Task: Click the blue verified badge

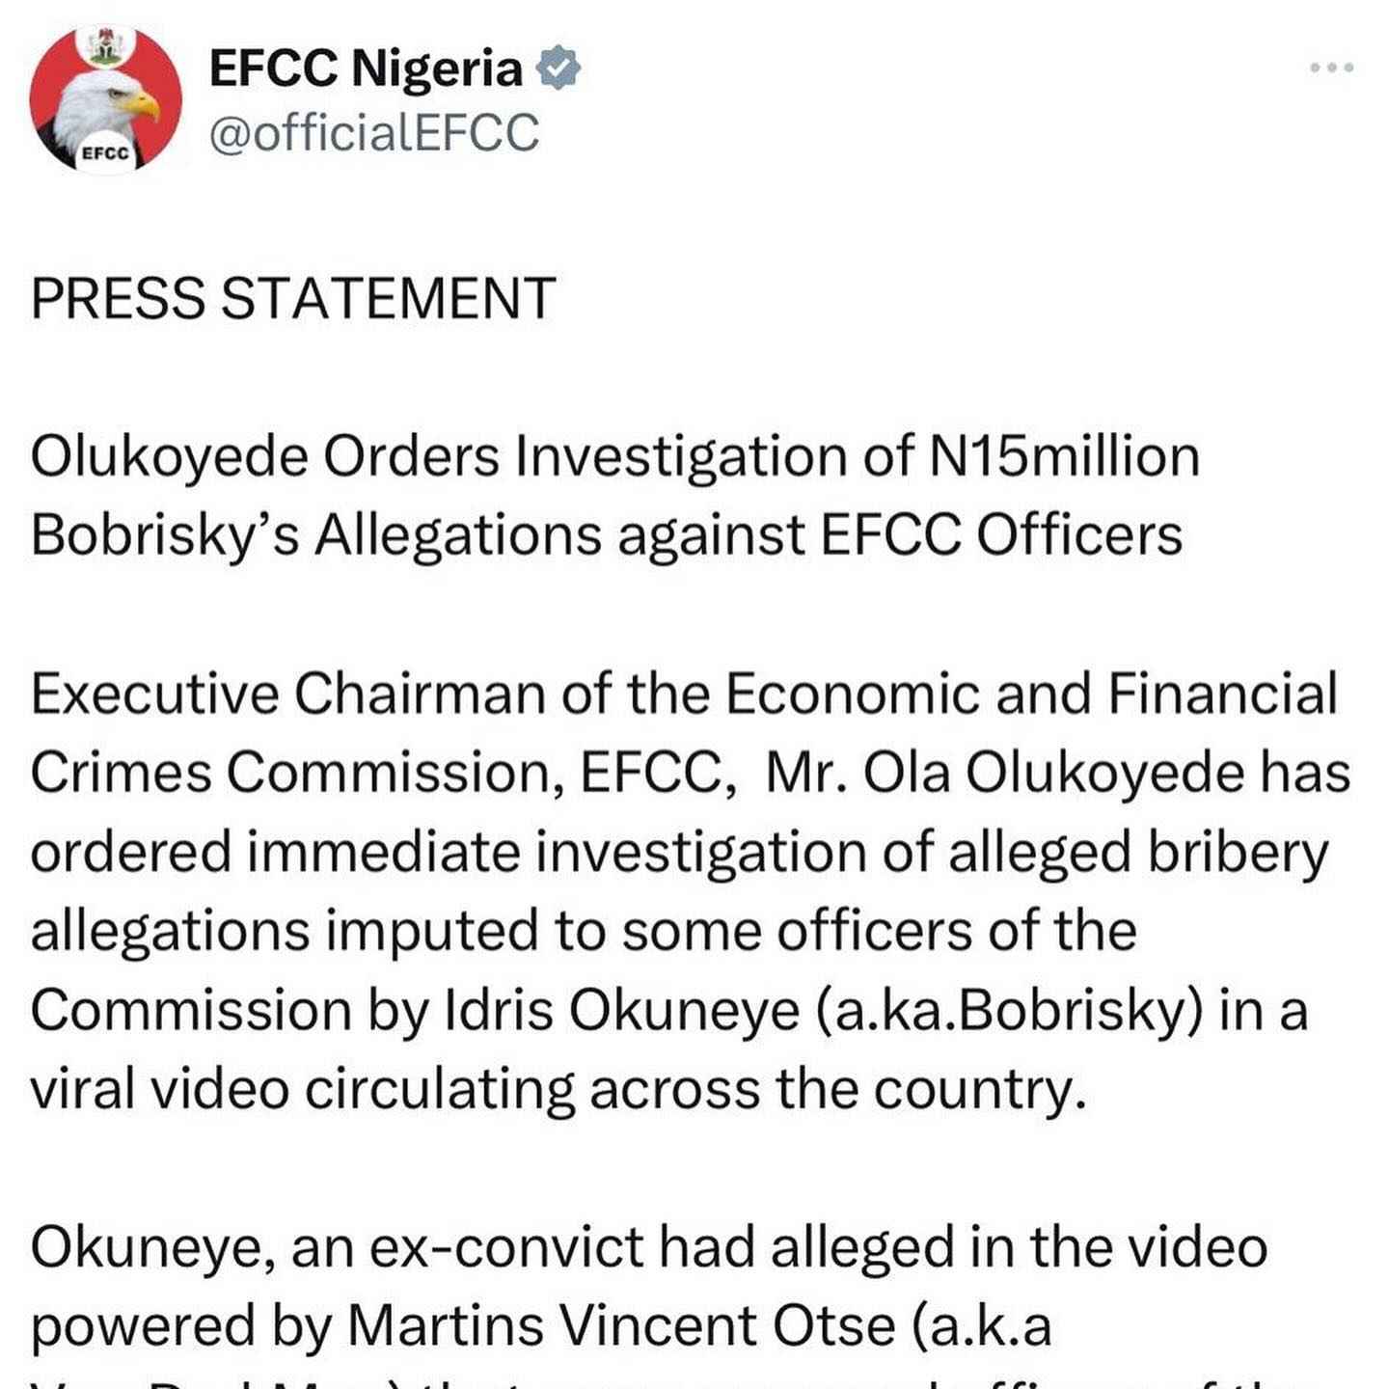Action: pyautogui.click(x=558, y=68)
